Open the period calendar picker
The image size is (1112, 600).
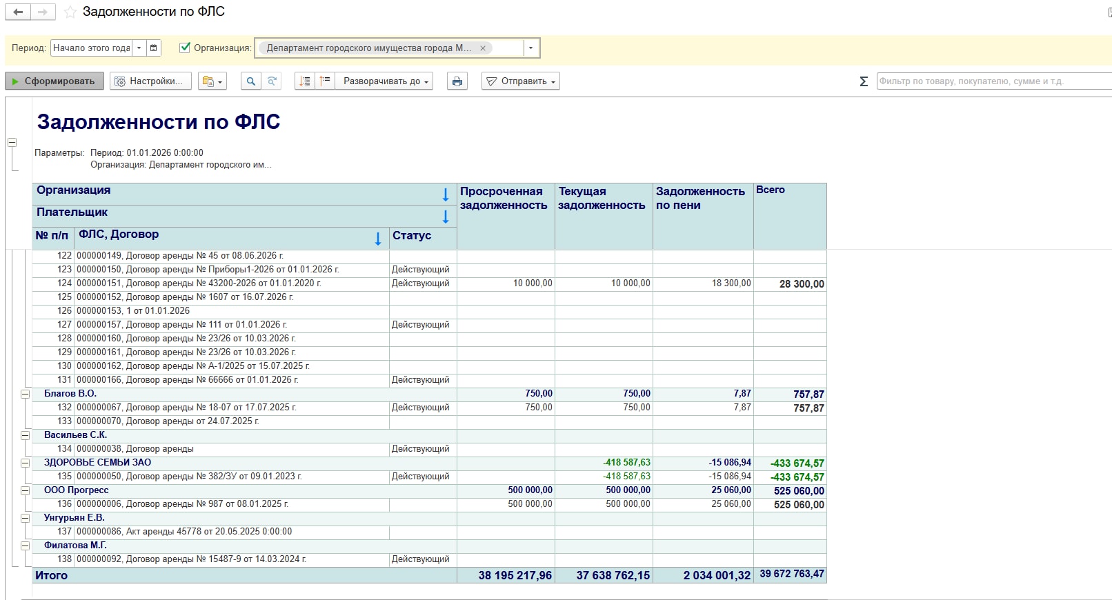(154, 48)
